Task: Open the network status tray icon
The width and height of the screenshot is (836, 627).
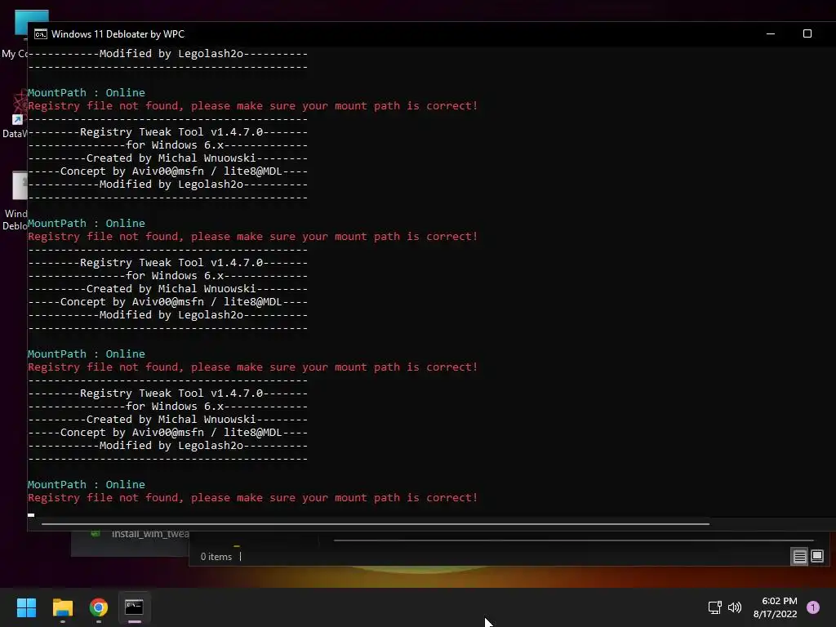Action: click(x=714, y=607)
